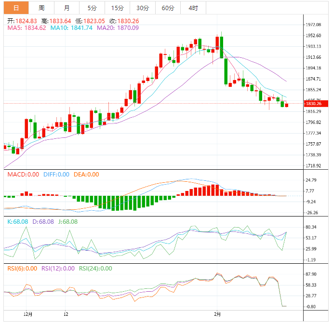Screen dimensions: 333x325
Task: Choose the 30分 interval tab
Action: click(x=143, y=8)
